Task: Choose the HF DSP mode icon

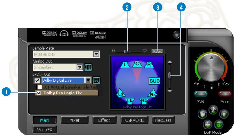Action: [x=224, y=114]
